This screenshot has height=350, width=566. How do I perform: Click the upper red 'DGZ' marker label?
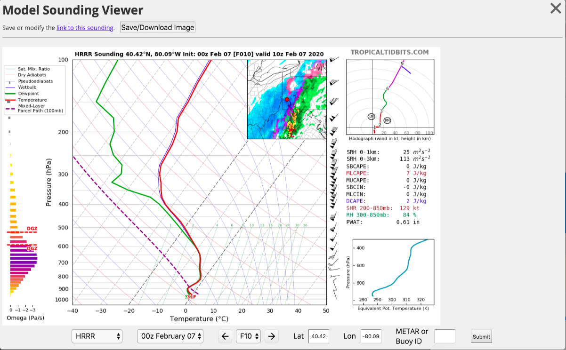coord(32,229)
